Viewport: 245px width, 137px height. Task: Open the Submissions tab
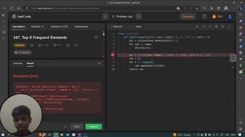(81, 27)
